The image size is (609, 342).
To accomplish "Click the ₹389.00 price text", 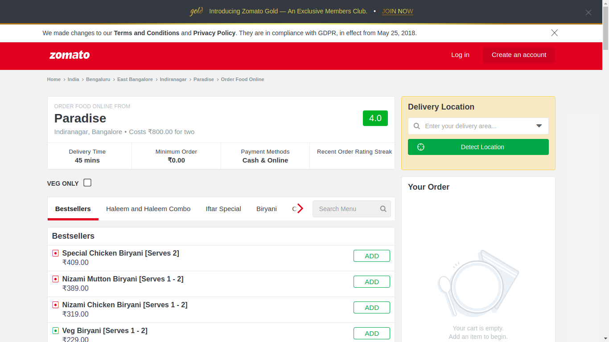I will pos(75,288).
